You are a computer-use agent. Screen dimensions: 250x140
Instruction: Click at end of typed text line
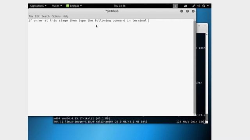(x=148, y=21)
